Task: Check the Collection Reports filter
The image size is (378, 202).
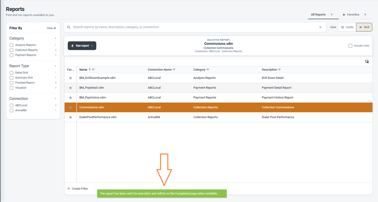Action: pos(12,50)
